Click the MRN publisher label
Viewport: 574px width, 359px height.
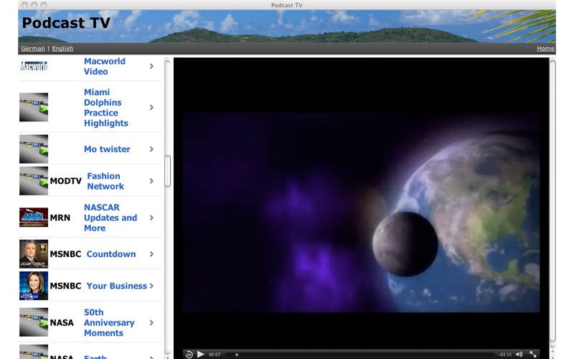pyautogui.click(x=60, y=218)
